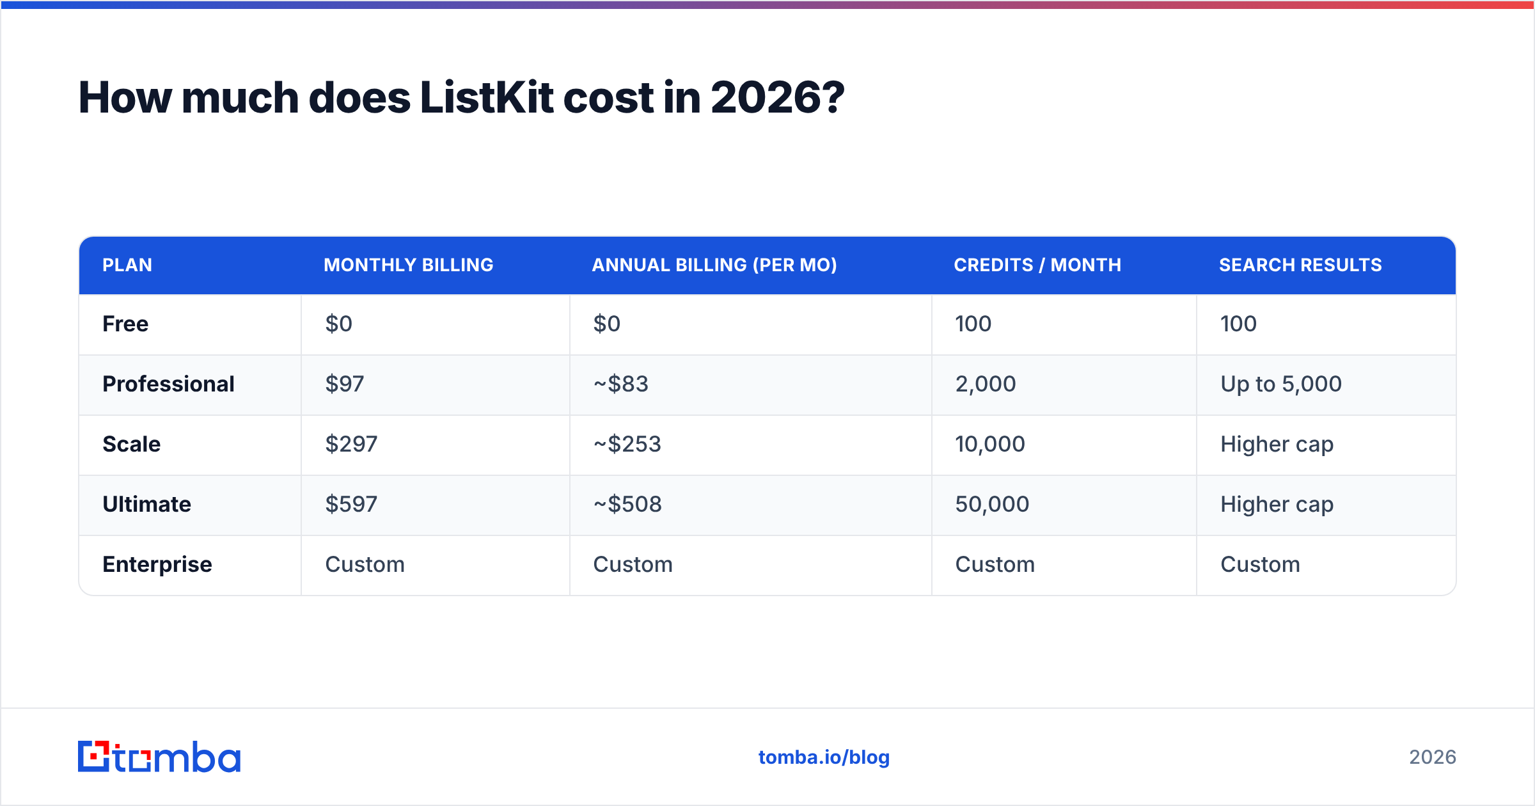Click the ~$253 annual billing value

627,444
